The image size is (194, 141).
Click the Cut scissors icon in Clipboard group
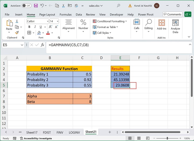pyautogui.click(x=17, y=21)
